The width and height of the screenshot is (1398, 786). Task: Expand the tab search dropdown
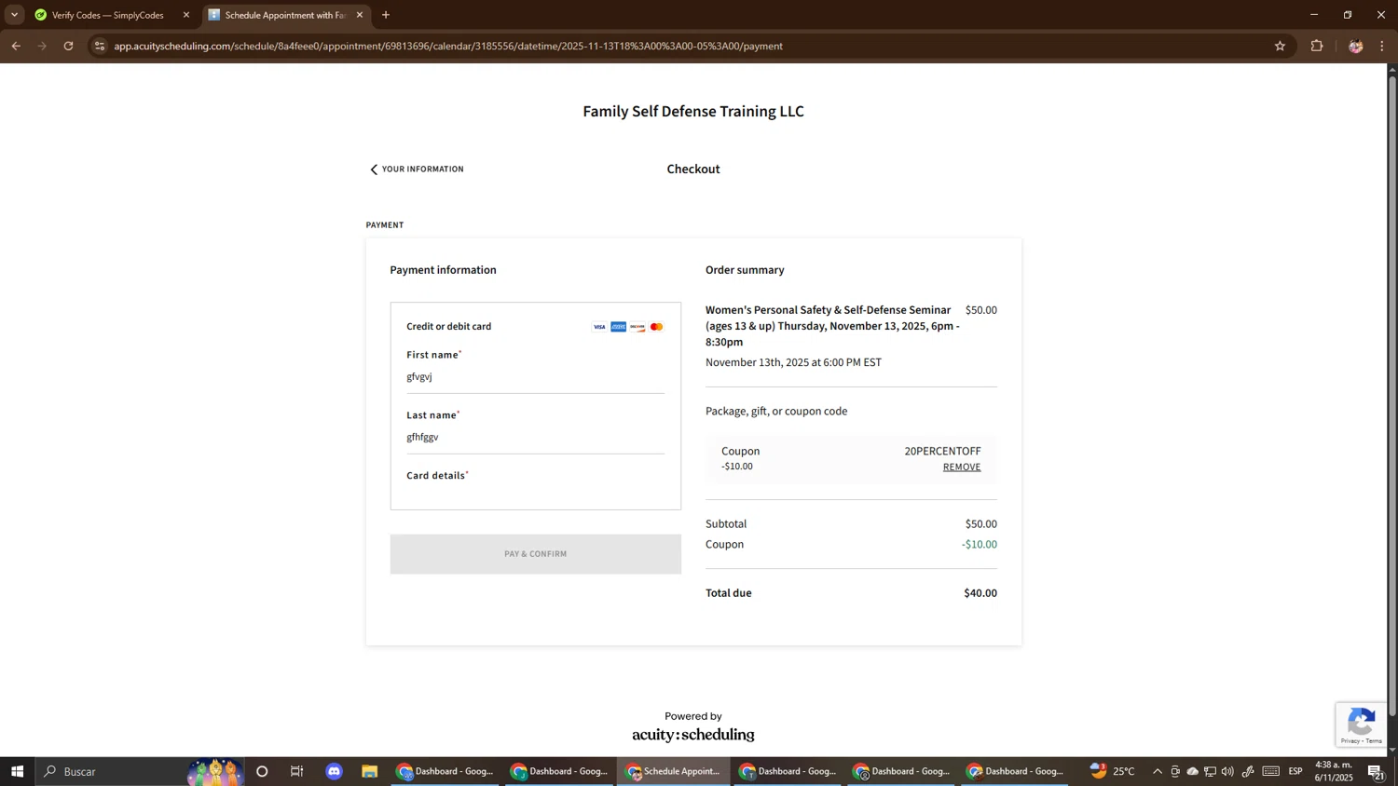[14, 15]
